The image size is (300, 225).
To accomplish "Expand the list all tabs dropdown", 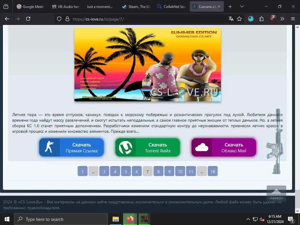I will click(x=242, y=7).
